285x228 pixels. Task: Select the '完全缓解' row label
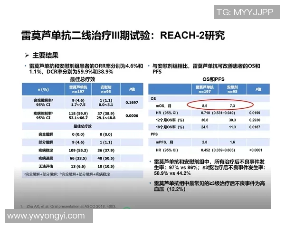46,134
